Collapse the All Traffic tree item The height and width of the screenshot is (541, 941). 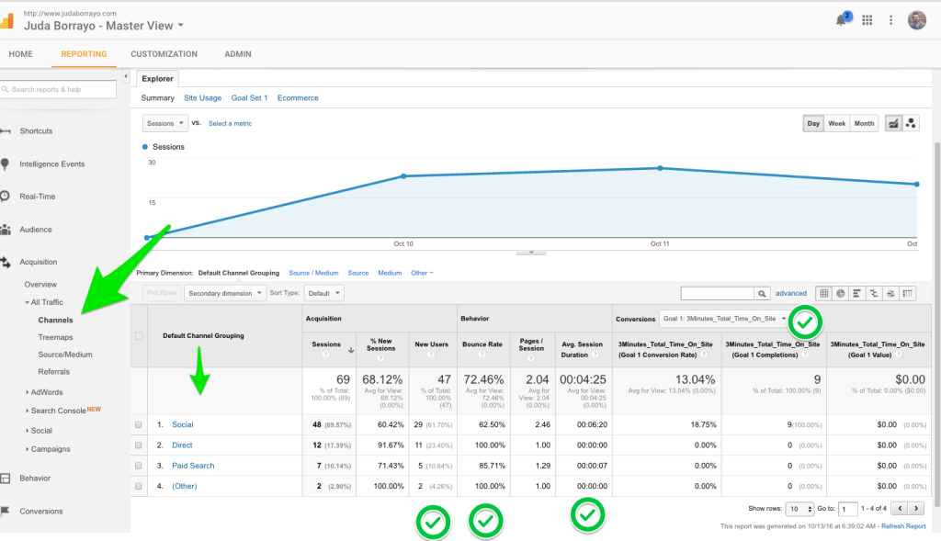point(27,302)
